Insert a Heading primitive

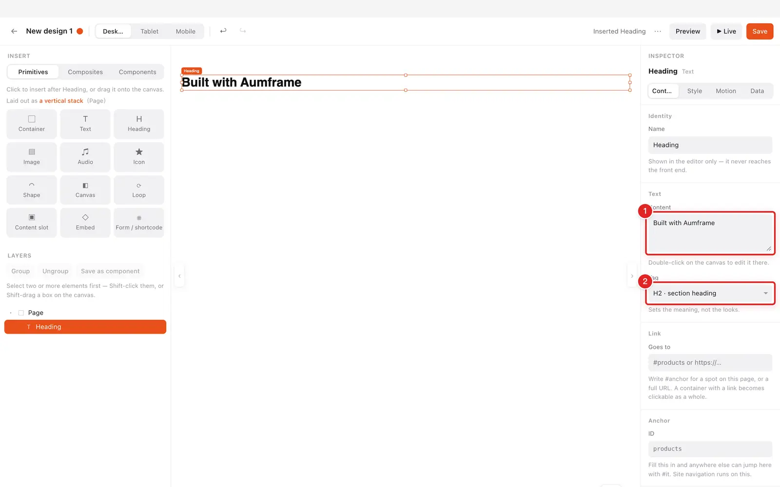(x=139, y=124)
